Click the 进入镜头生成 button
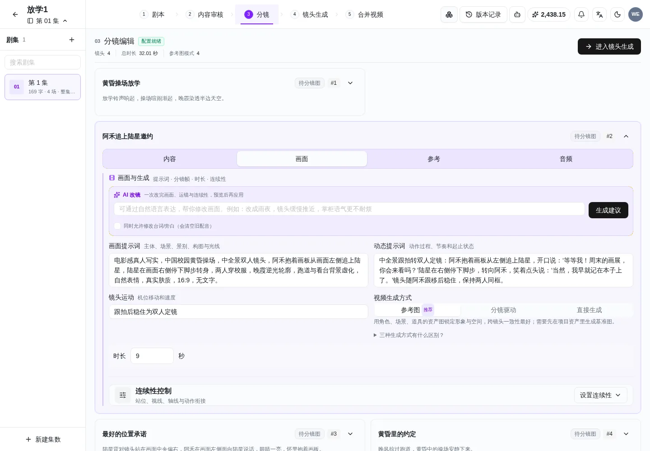 609,46
